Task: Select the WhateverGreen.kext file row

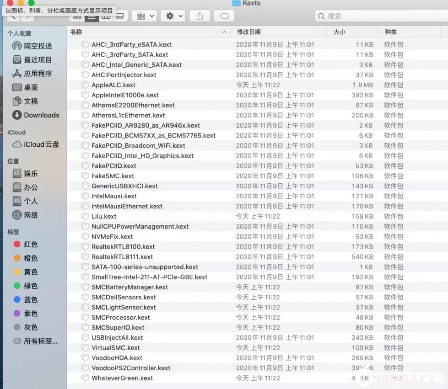Action: click(x=122, y=378)
